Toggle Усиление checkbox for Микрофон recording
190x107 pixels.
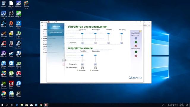[91, 70]
